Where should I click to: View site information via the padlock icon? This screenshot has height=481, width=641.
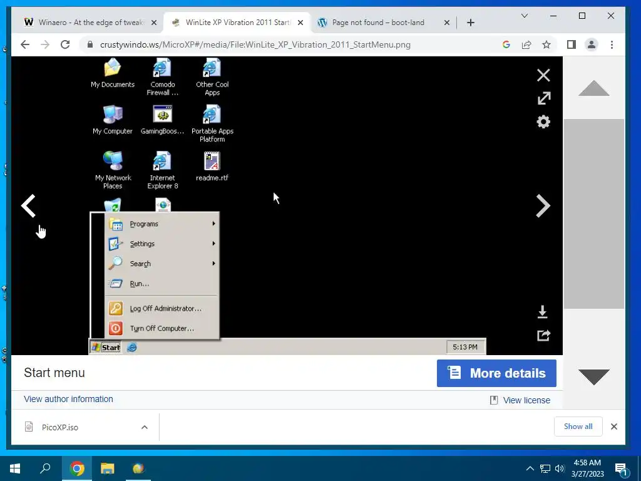click(x=90, y=44)
